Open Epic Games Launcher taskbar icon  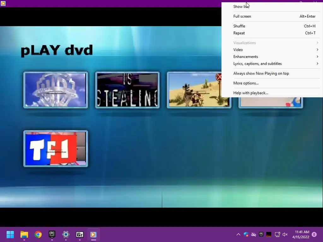pyautogui.click(x=52, y=234)
